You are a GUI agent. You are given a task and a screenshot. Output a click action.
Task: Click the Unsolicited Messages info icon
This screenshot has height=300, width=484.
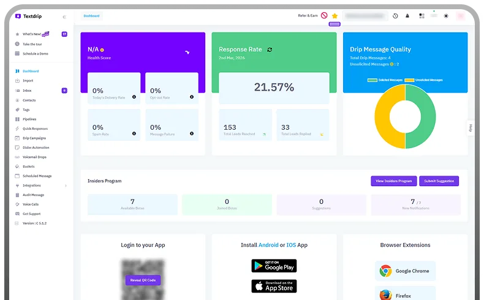[x=391, y=64]
